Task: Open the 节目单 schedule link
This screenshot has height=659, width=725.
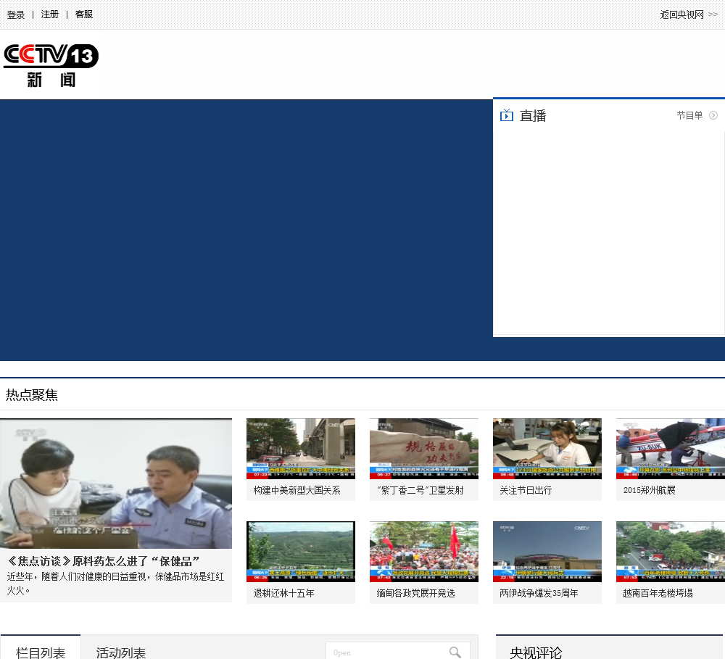Action: [689, 115]
